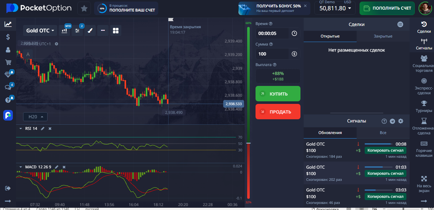The height and width of the screenshot is (210, 434).
Task: Open the Gold OTC asset dropdown
Action: 40,30
